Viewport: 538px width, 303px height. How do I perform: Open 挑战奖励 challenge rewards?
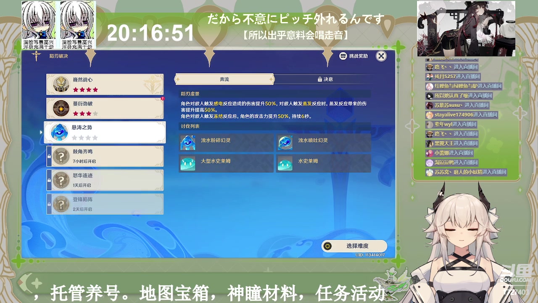coord(353,56)
